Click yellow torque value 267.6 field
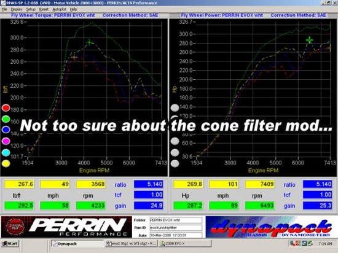The height and width of the screenshot is (253, 338). [x=20, y=184]
